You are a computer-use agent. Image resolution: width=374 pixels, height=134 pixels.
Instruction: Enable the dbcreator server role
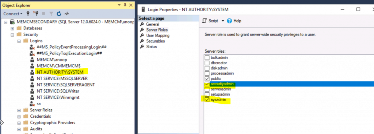(207, 63)
